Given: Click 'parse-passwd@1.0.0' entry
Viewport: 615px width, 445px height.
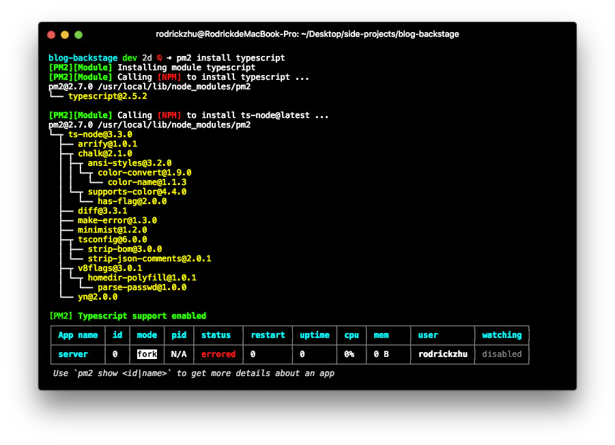Looking at the screenshot, I should (x=142, y=288).
